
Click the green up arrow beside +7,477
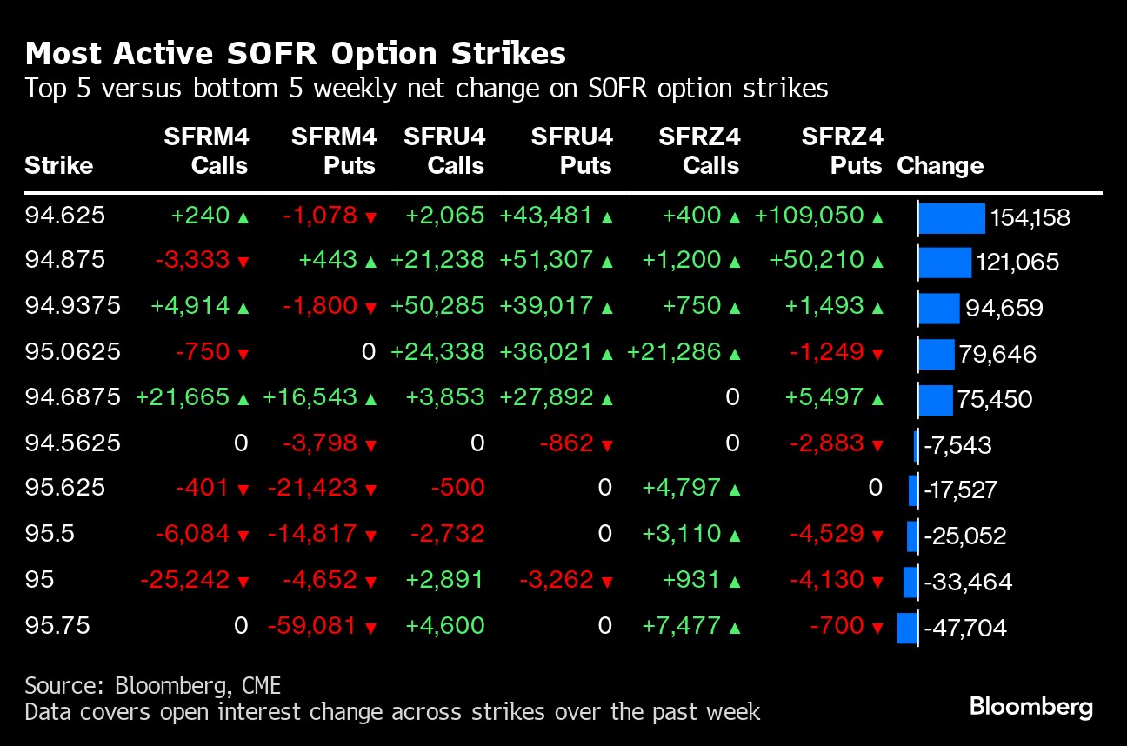click(x=735, y=629)
